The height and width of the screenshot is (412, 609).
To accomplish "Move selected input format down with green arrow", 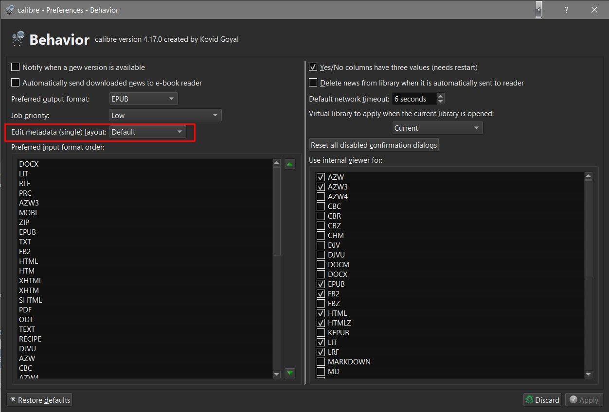I will 290,373.
